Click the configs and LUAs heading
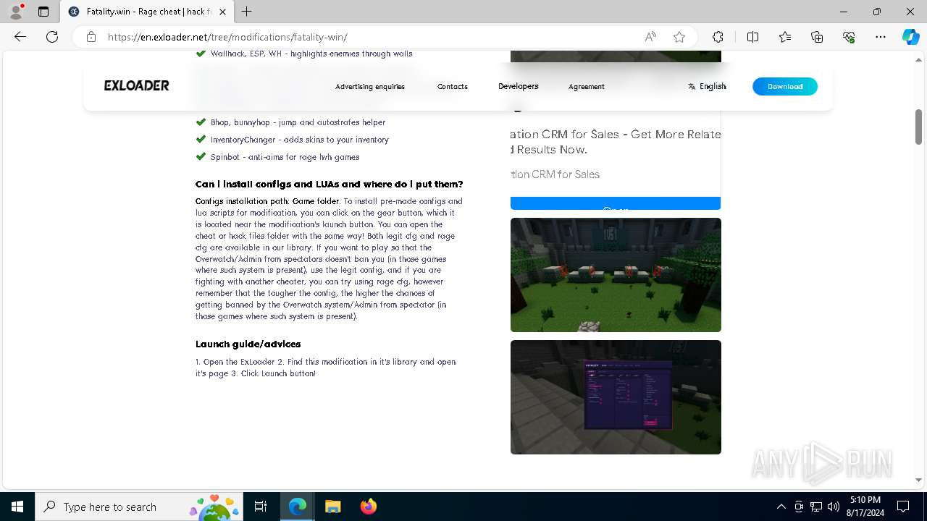This screenshot has width=927, height=521. pos(329,184)
